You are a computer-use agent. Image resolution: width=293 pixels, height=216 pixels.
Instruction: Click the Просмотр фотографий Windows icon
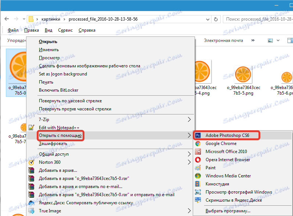coord(198,192)
